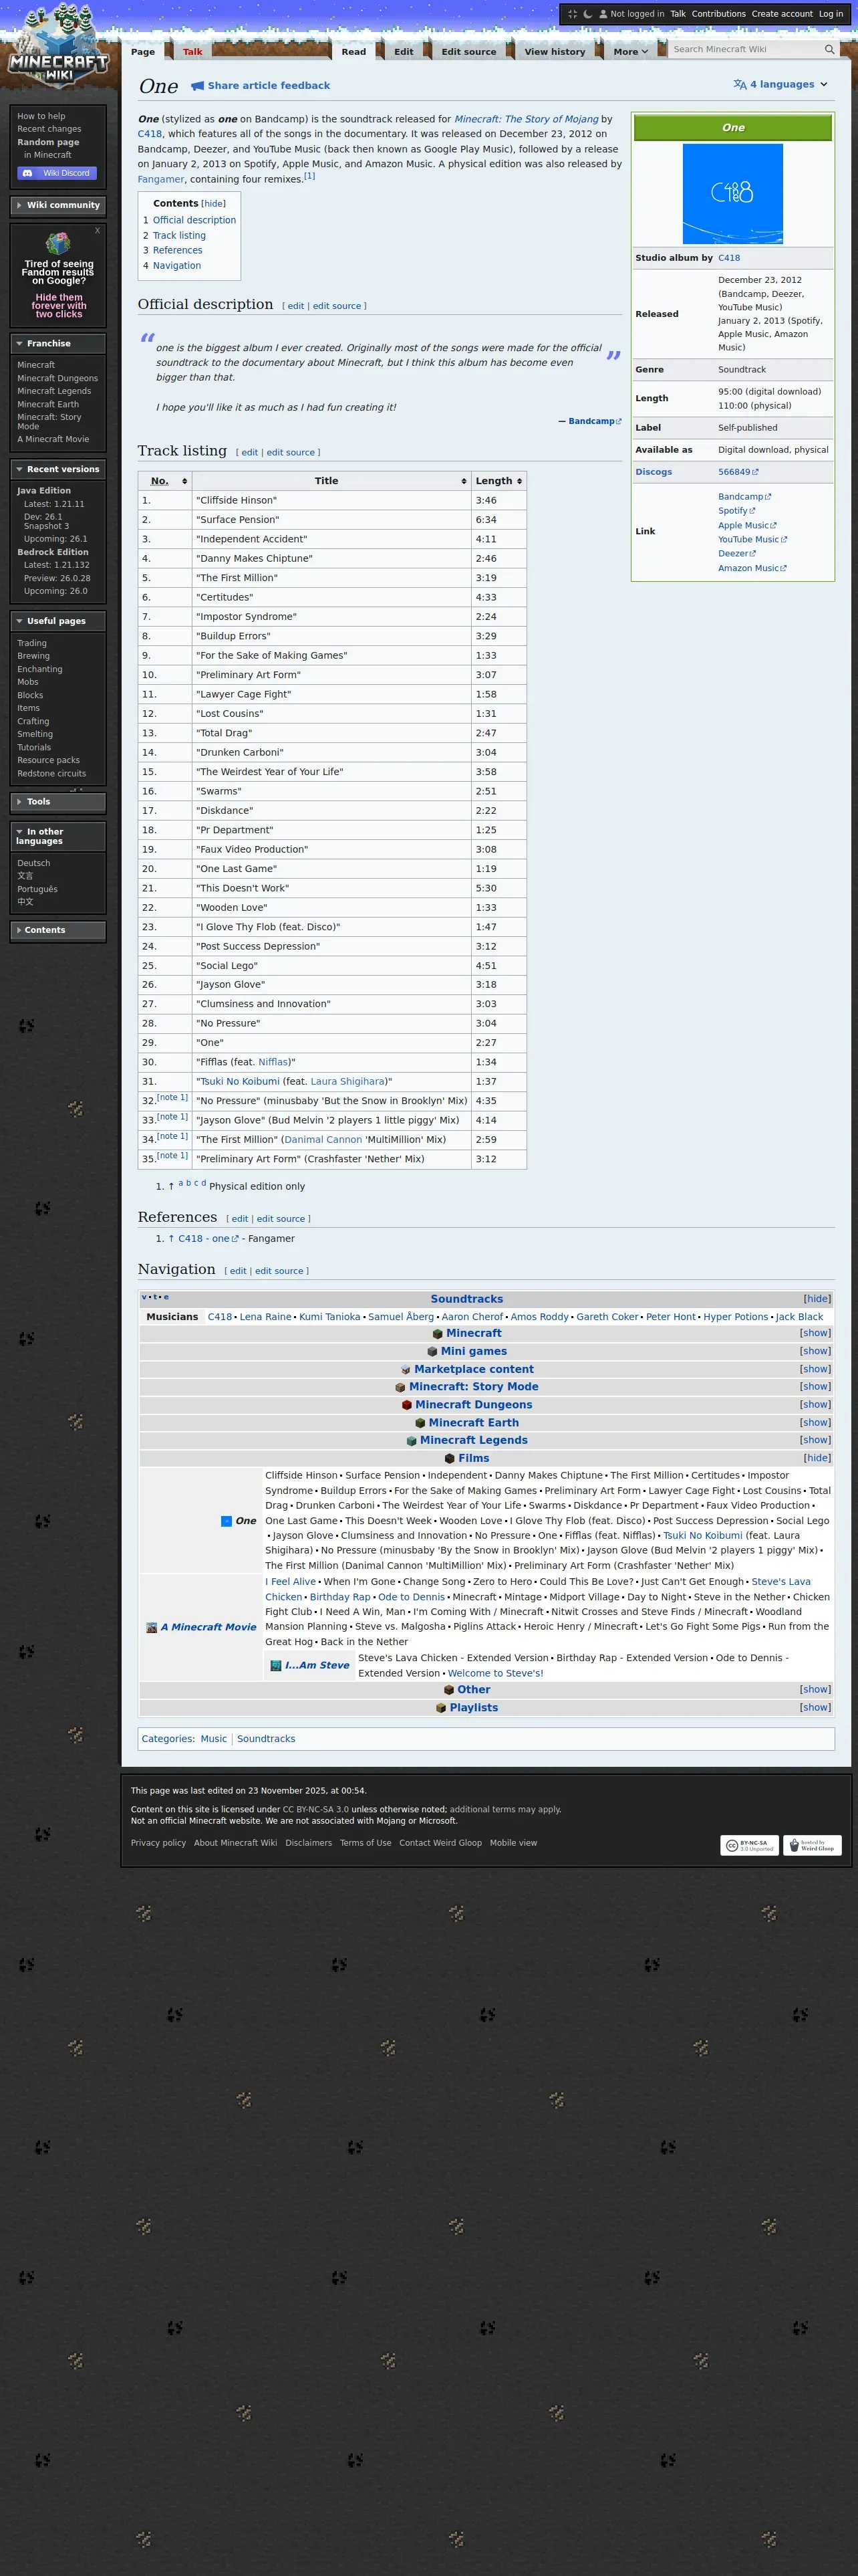
Task: Click the Minecraft Dungeons red block icon
Action: [x=406, y=1405]
